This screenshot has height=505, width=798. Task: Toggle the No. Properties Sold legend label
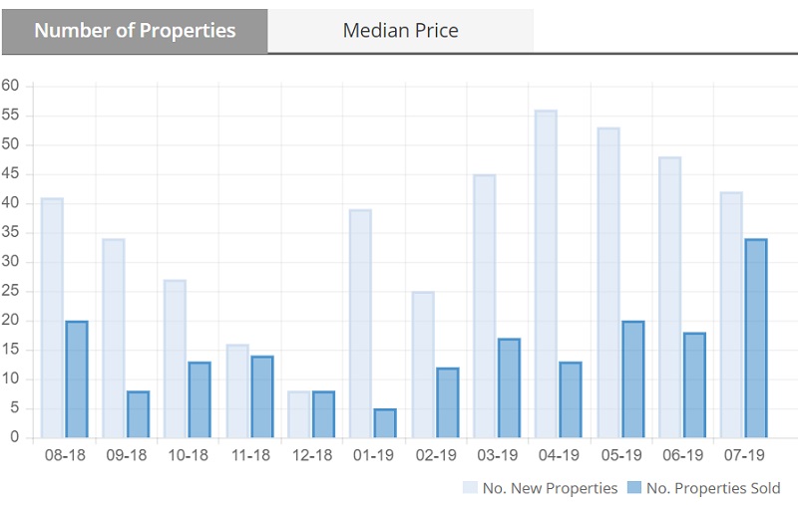point(713,488)
